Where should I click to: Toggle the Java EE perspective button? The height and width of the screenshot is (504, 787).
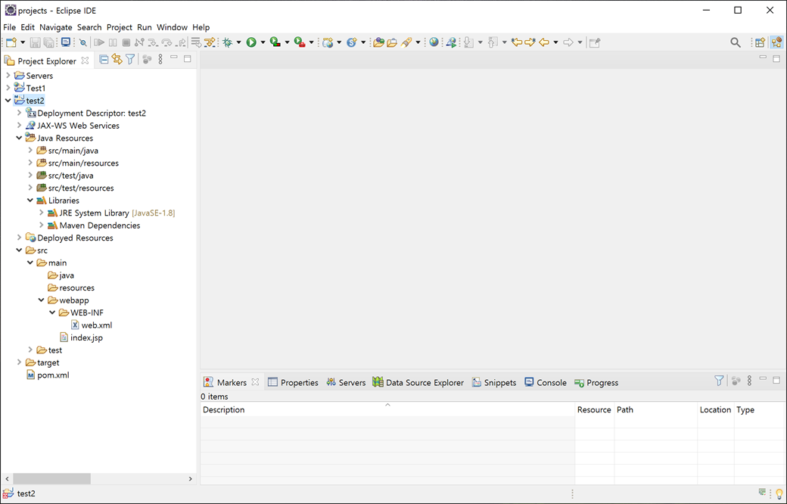776,42
